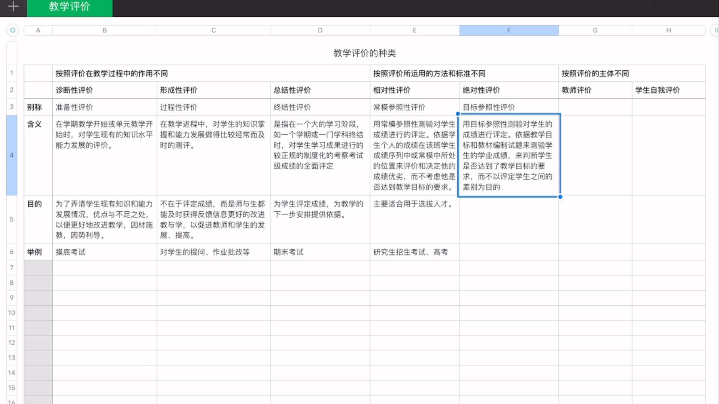Select the 过程性评价 cell

click(x=214, y=107)
